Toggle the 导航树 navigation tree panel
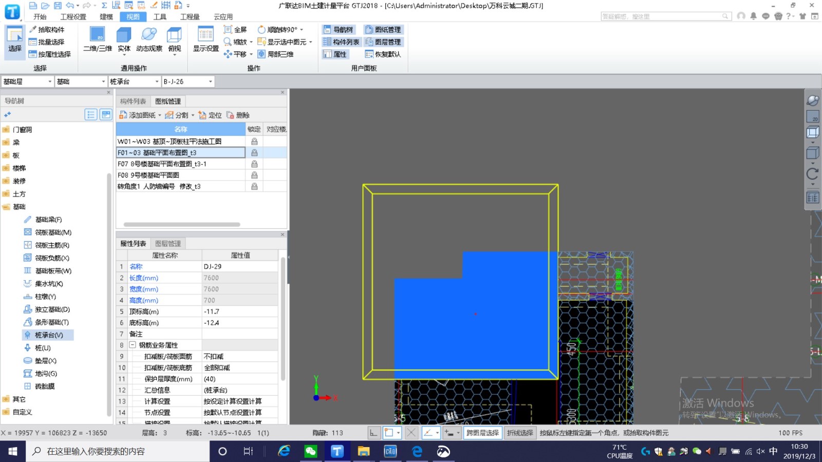This screenshot has height=462, width=822. click(x=338, y=30)
